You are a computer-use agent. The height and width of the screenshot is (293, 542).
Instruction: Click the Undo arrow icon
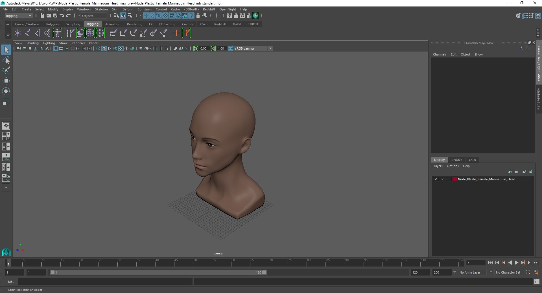[62, 16]
